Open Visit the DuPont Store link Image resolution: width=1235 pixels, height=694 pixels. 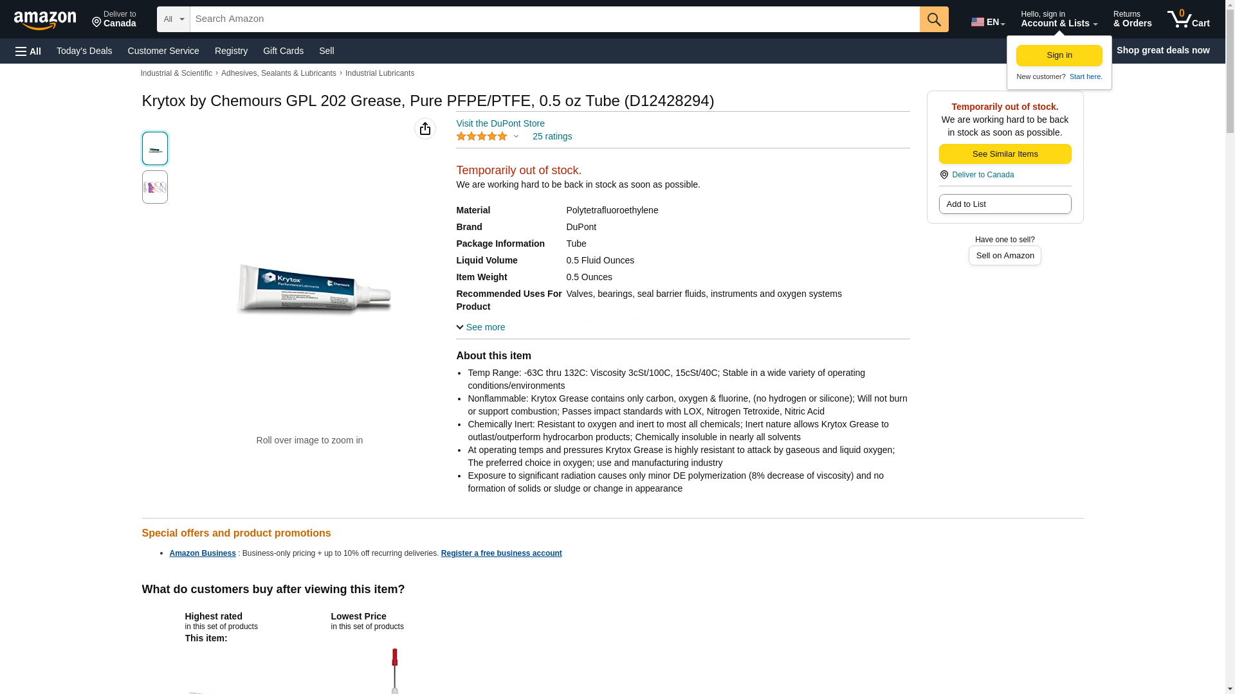[500, 123]
